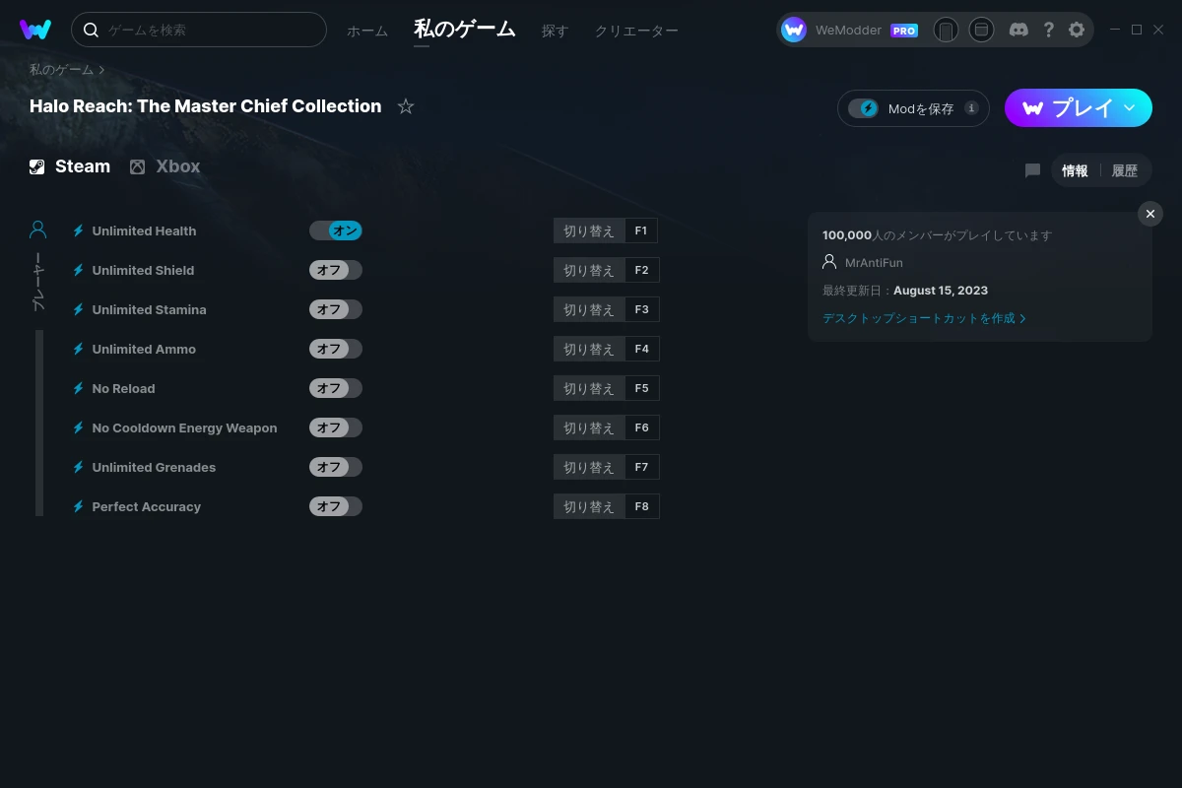The image size is (1182, 788).
Task: Open クリエーター tab
Action: click(x=636, y=31)
